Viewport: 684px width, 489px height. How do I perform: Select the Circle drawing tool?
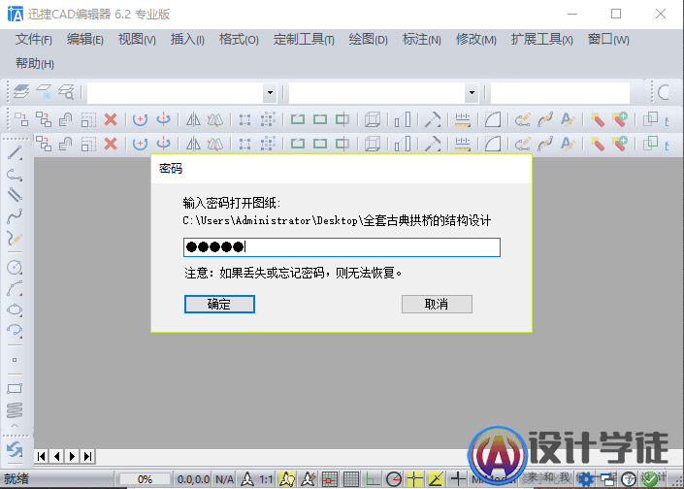click(15, 267)
